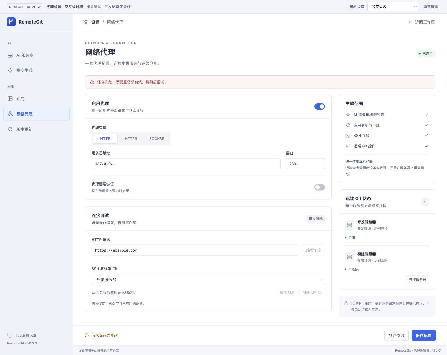Focus the 服务器地址 field with 127.0.0.1
Viewport: 447px width, 355px height.
[x=186, y=164]
